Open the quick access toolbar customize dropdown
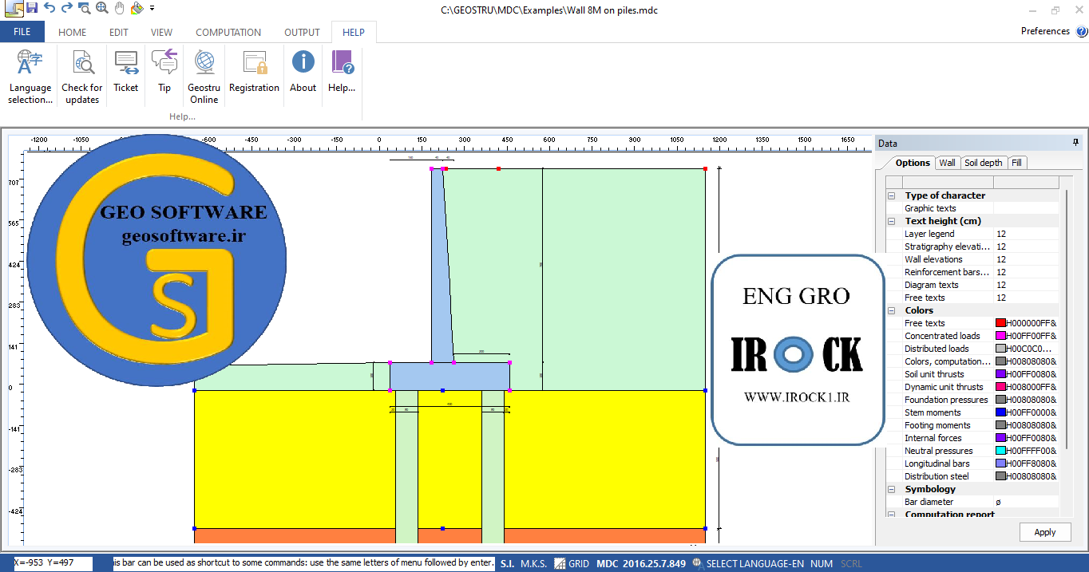 [x=152, y=8]
